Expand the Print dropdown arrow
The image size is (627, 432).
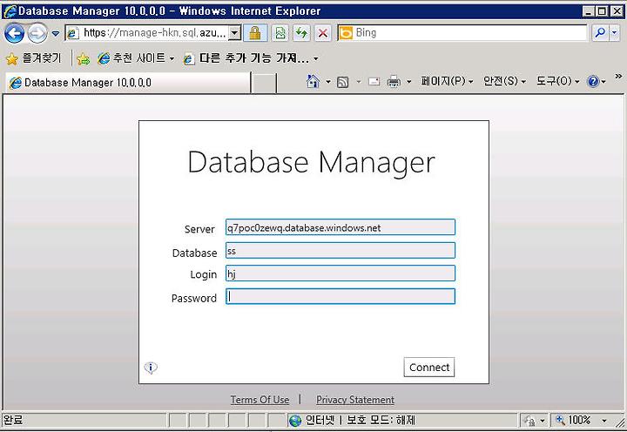[409, 82]
